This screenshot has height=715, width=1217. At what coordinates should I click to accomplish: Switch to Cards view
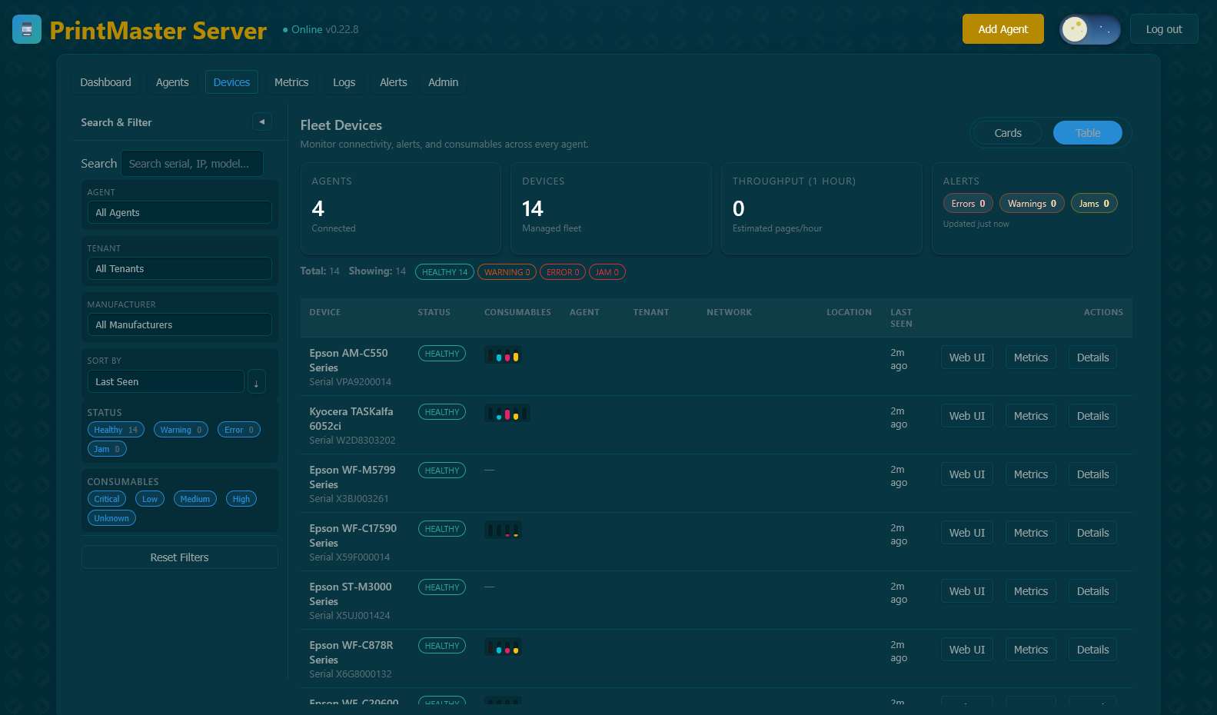(1008, 133)
